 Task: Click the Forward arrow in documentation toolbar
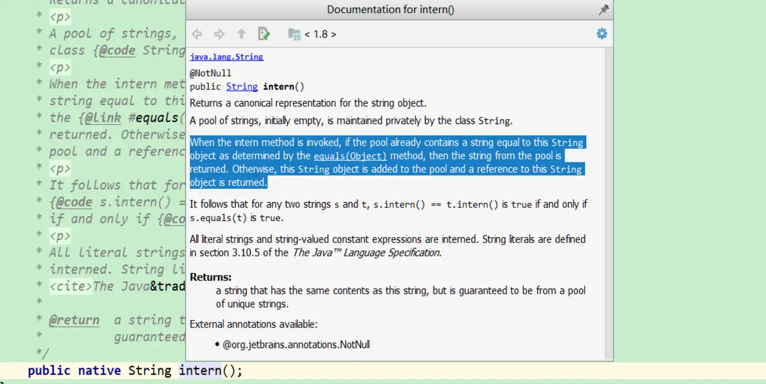[219, 35]
